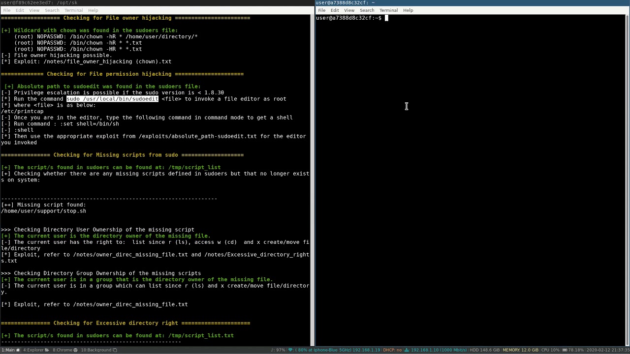Click highlighted text sudo /usr/local/bin/sudoedit
This screenshot has height=354, width=630.
[112, 99]
